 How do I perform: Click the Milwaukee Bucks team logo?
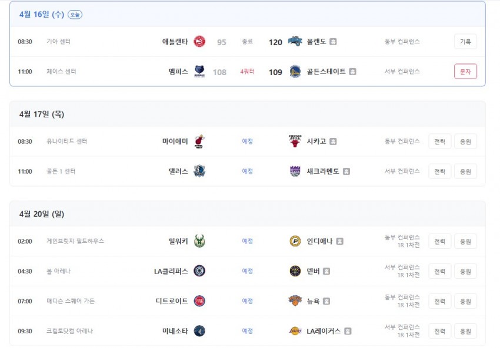(199, 241)
